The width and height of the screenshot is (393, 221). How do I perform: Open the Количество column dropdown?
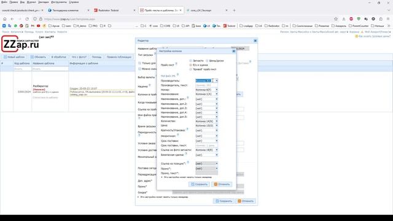coord(217,122)
